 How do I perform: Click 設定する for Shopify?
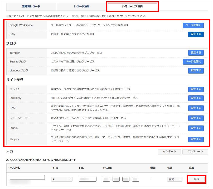(x=196, y=139)
